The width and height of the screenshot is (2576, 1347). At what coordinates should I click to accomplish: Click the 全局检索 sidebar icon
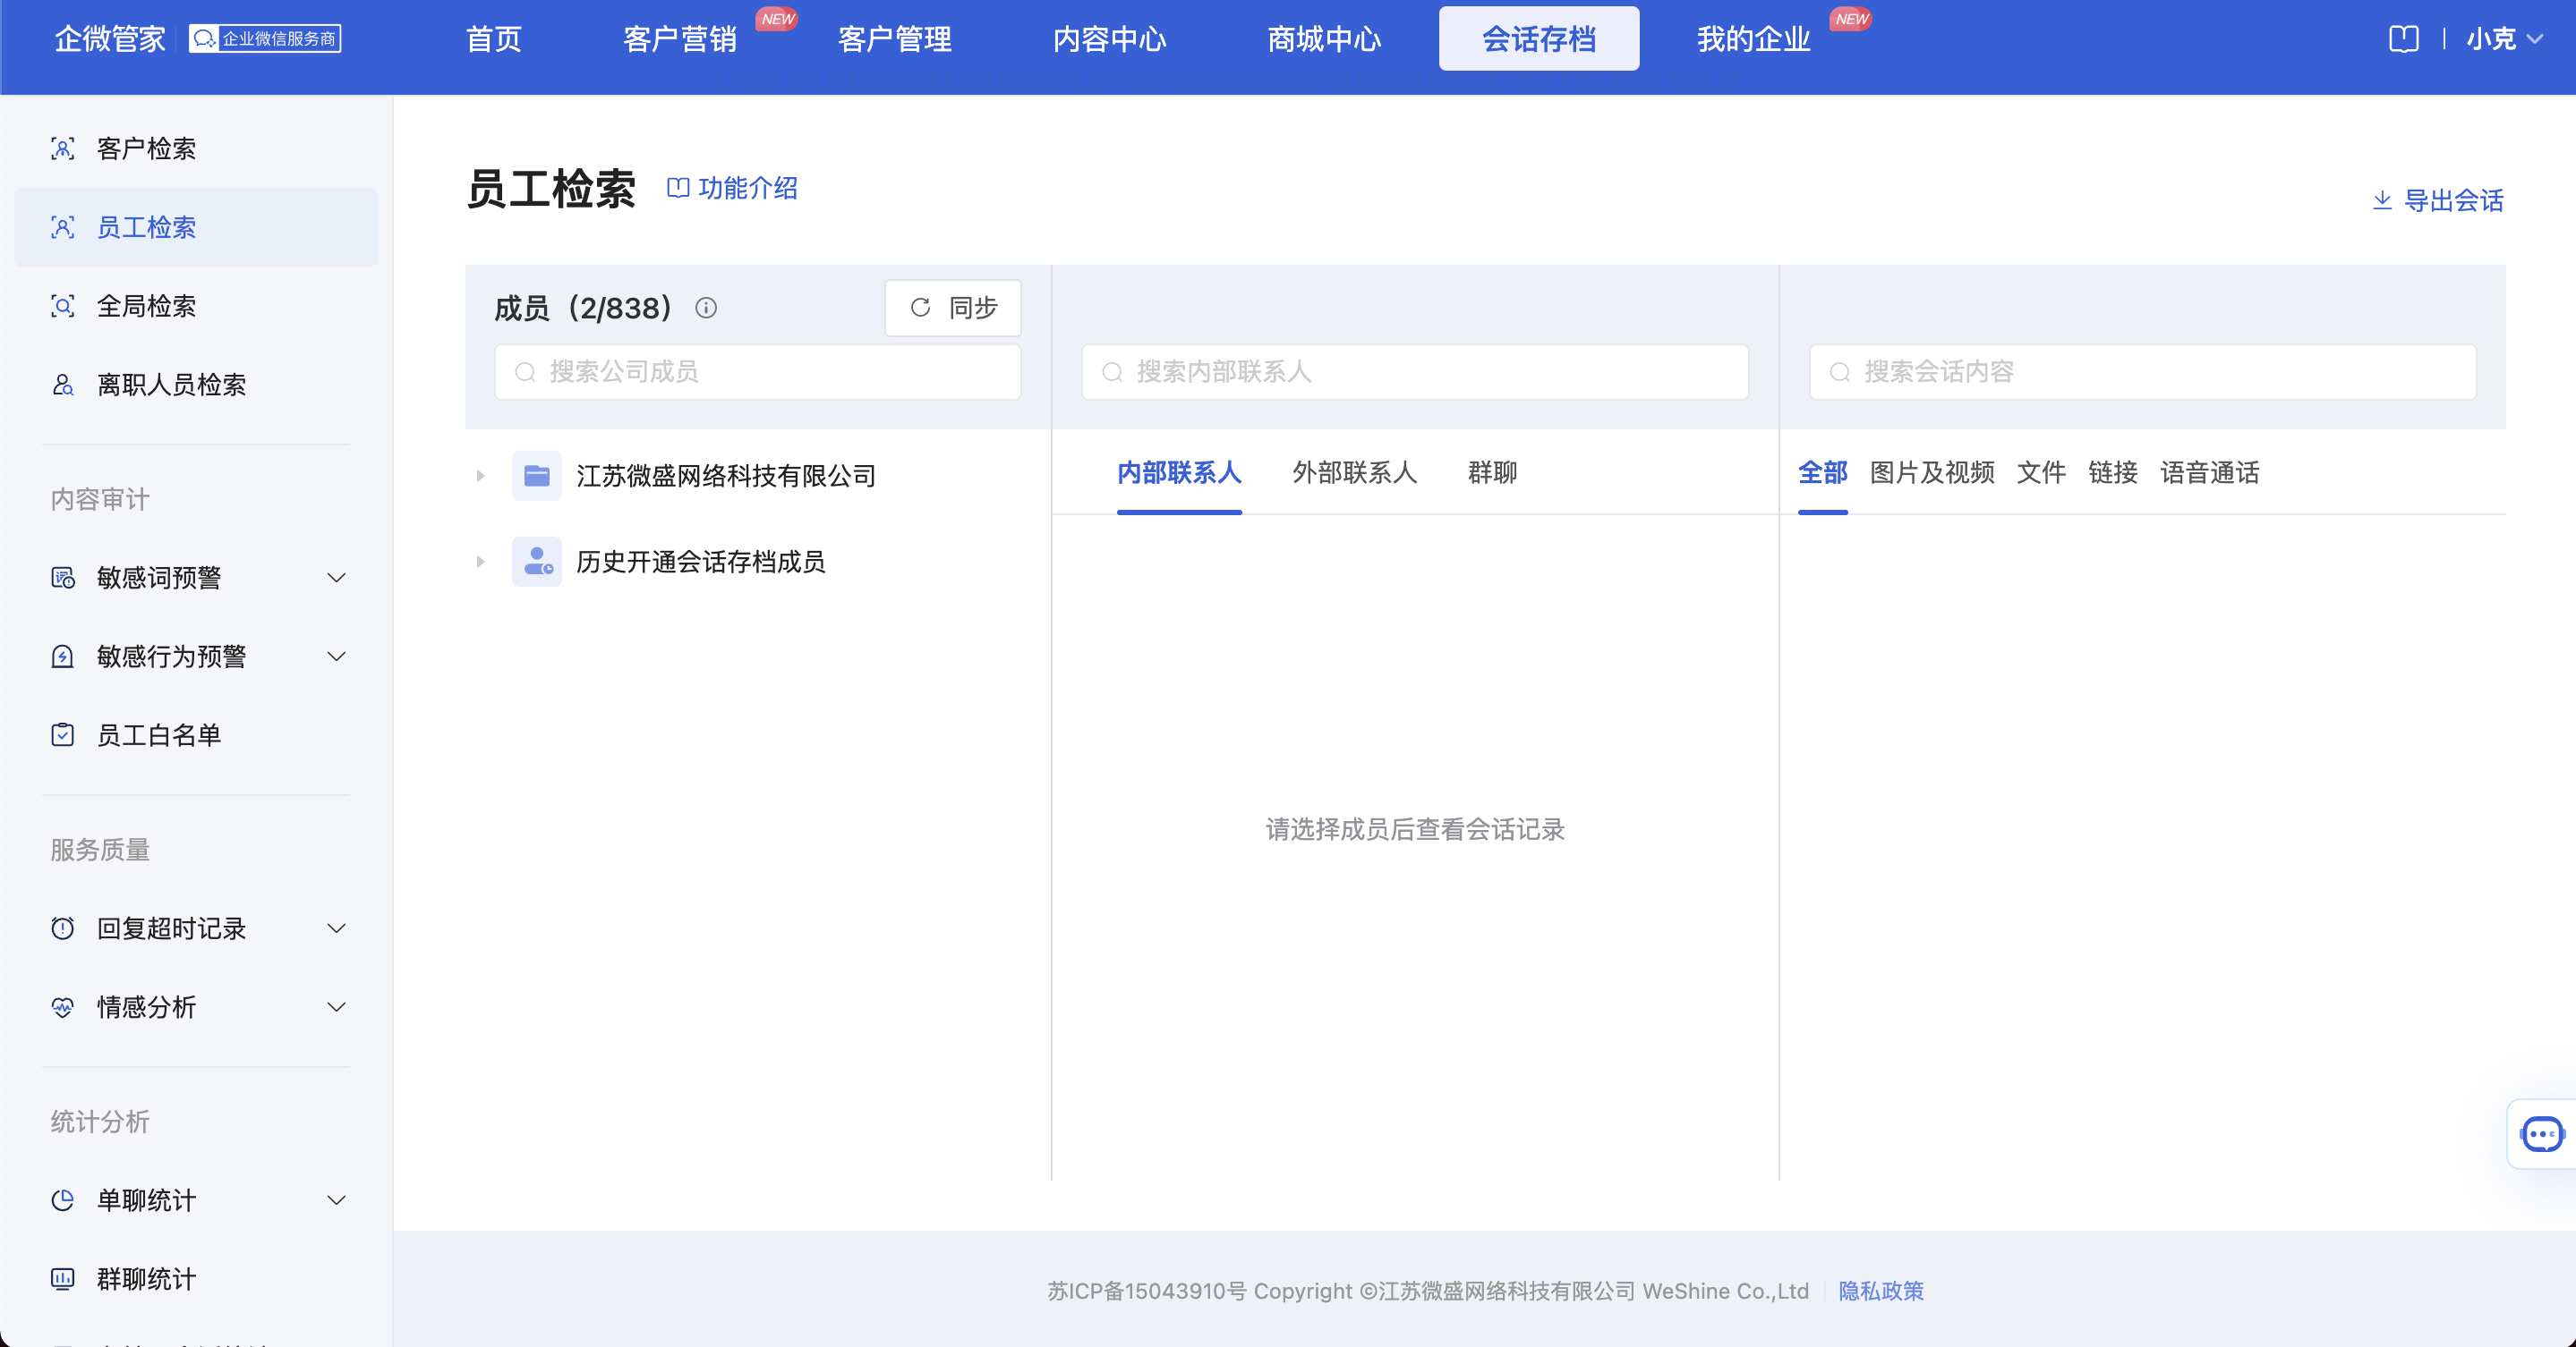tap(63, 306)
